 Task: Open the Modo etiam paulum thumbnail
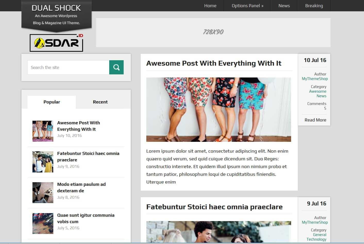(43, 193)
